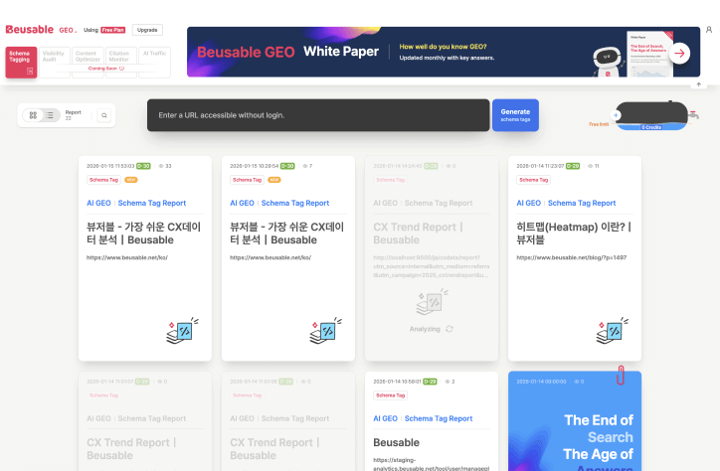Click the schema icon on Heatmap card
This screenshot has width=720, height=471.
(x=612, y=331)
